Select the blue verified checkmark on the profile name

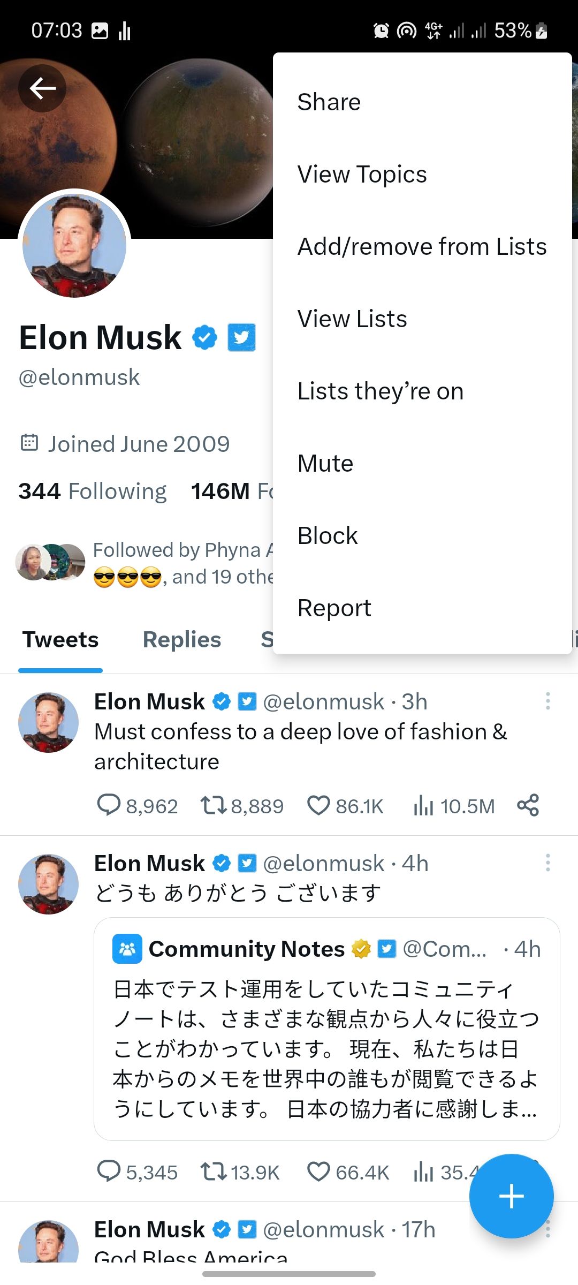(x=204, y=337)
